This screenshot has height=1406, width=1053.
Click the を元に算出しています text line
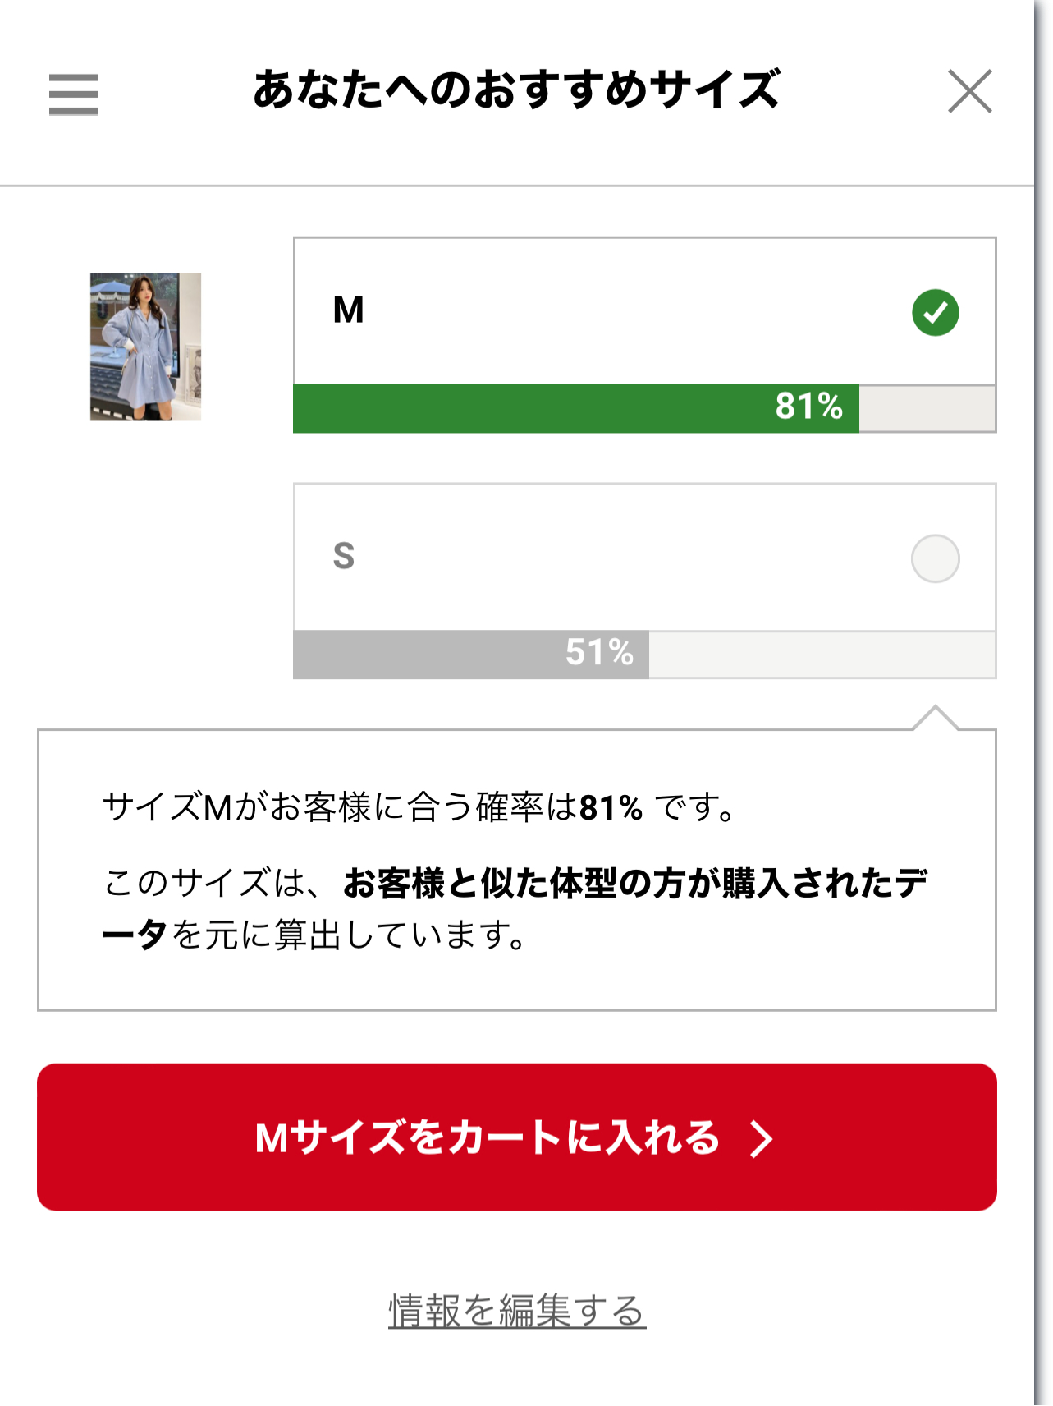pos(349,935)
